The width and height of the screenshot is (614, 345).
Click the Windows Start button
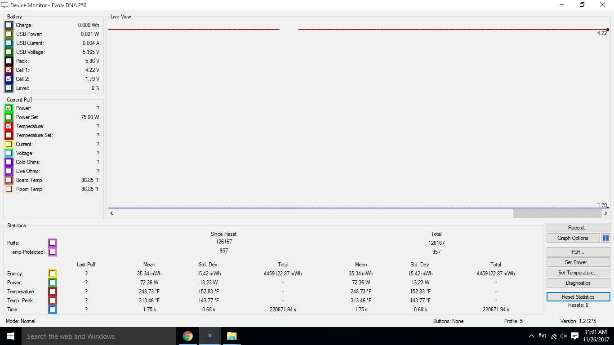tap(10, 336)
